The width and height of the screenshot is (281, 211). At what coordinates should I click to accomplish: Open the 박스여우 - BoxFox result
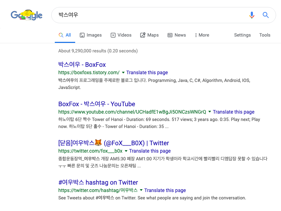click(x=82, y=65)
